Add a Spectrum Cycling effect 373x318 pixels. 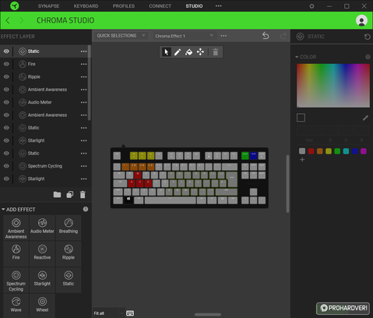point(16,281)
